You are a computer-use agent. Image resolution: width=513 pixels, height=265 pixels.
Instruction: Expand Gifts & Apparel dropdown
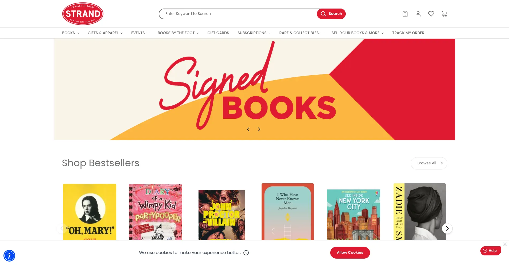click(105, 33)
